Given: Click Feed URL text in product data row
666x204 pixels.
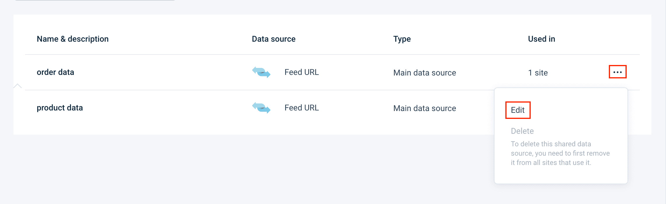Looking at the screenshot, I should click(x=302, y=108).
